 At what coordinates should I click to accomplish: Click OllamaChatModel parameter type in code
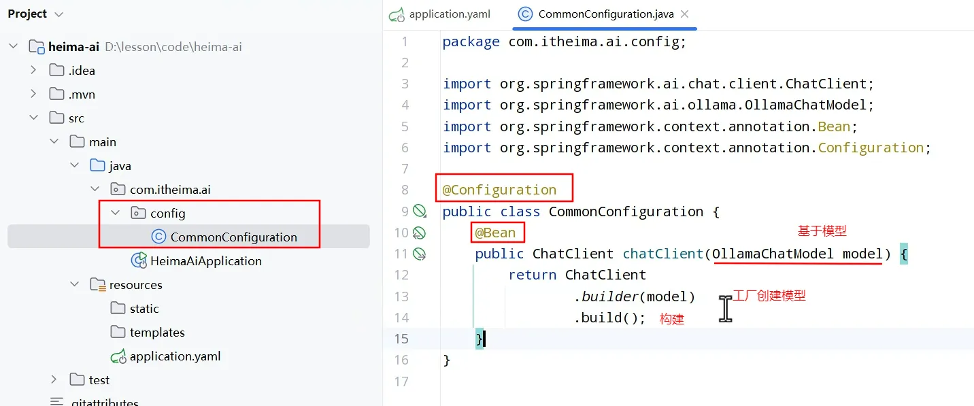tap(775, 254)
